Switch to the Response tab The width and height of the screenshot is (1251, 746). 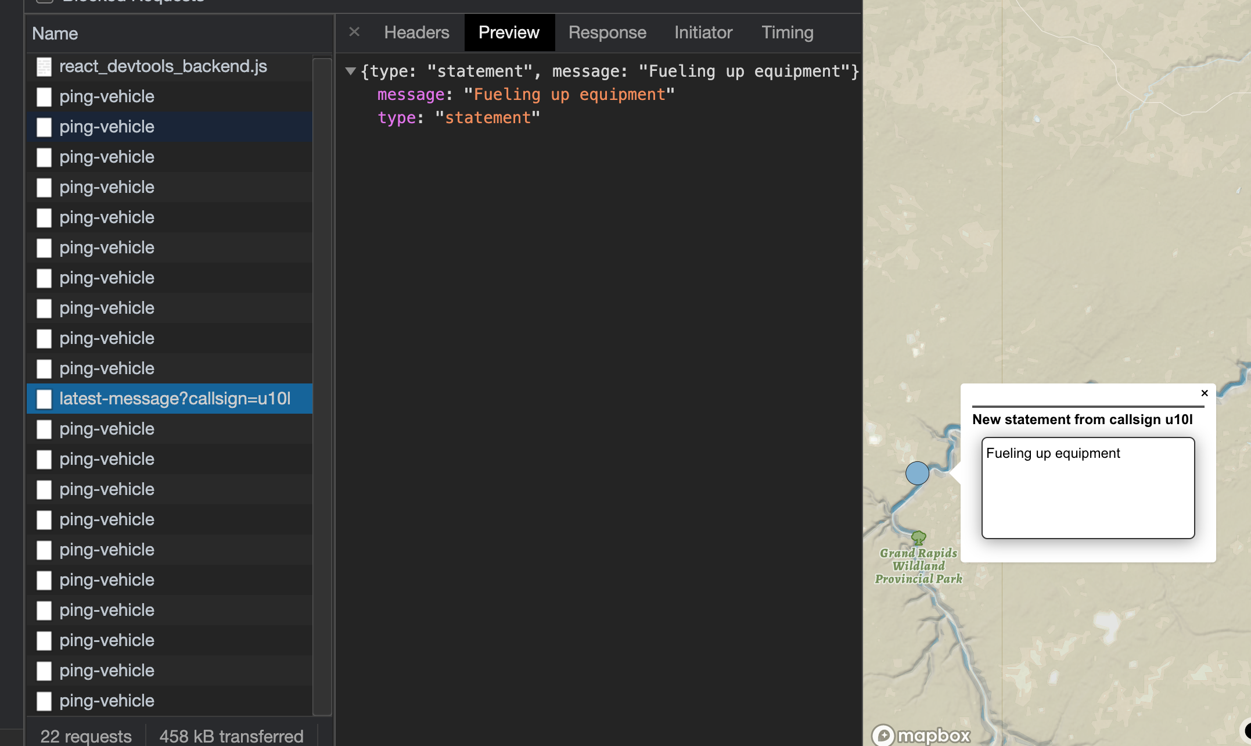[x=607, y=33]
